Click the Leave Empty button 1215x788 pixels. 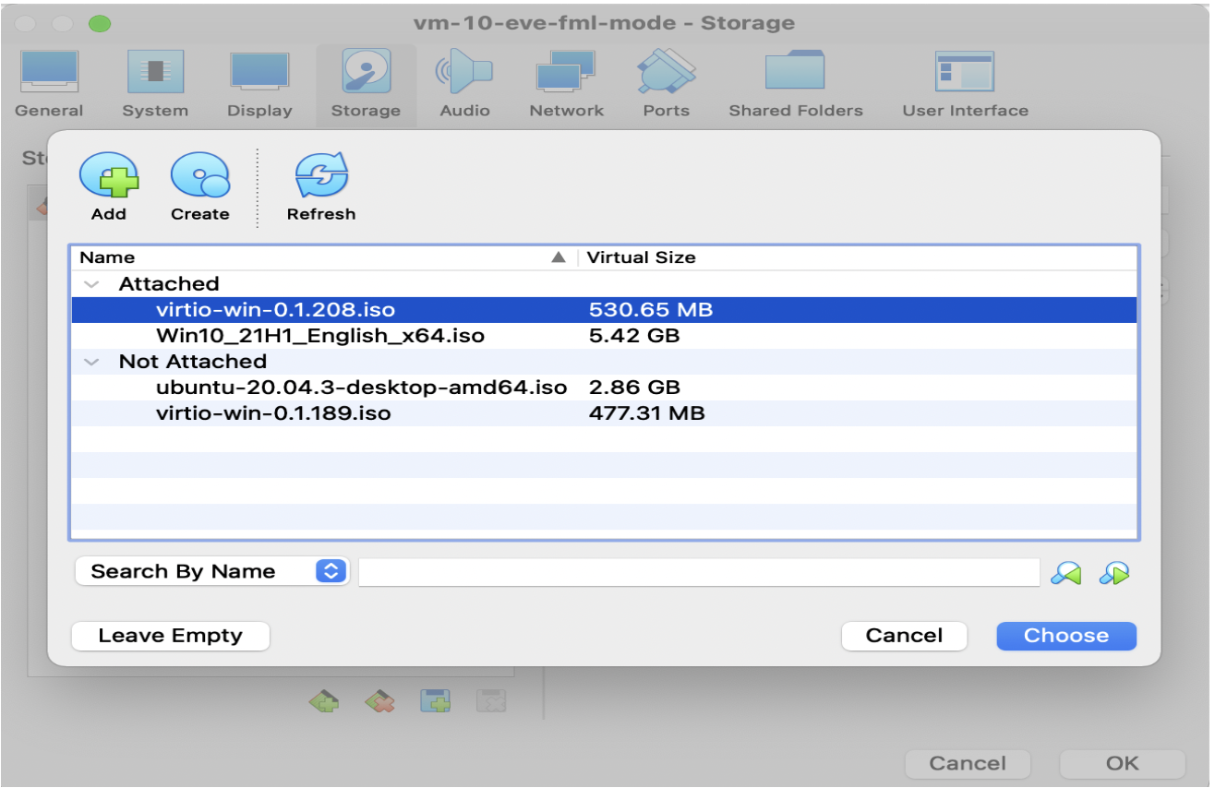click(170, 636)
